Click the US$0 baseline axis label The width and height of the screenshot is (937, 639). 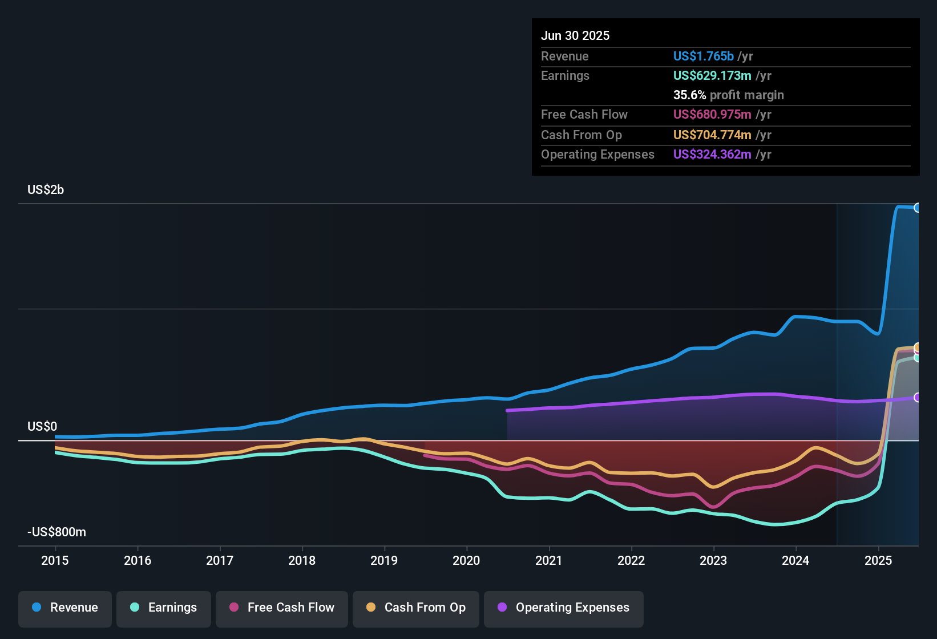[x=42, y=426]
